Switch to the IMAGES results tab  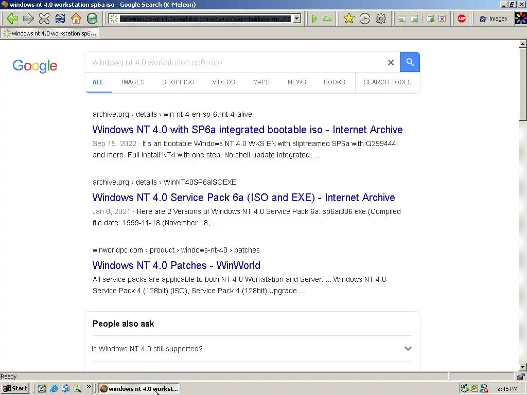coord(133,82)
